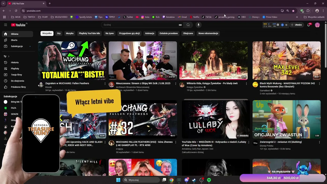Screen dimensions: 327x184
Task: Expand the Ty section chevron
Action: coord(8,56)
